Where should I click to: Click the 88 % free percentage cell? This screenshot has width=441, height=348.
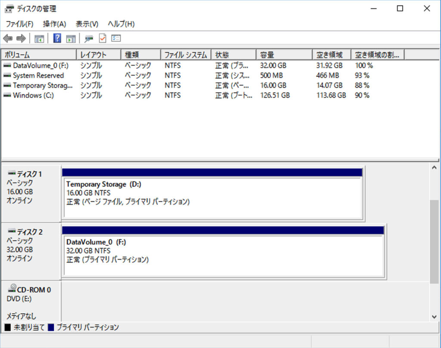tap(362, 85)
